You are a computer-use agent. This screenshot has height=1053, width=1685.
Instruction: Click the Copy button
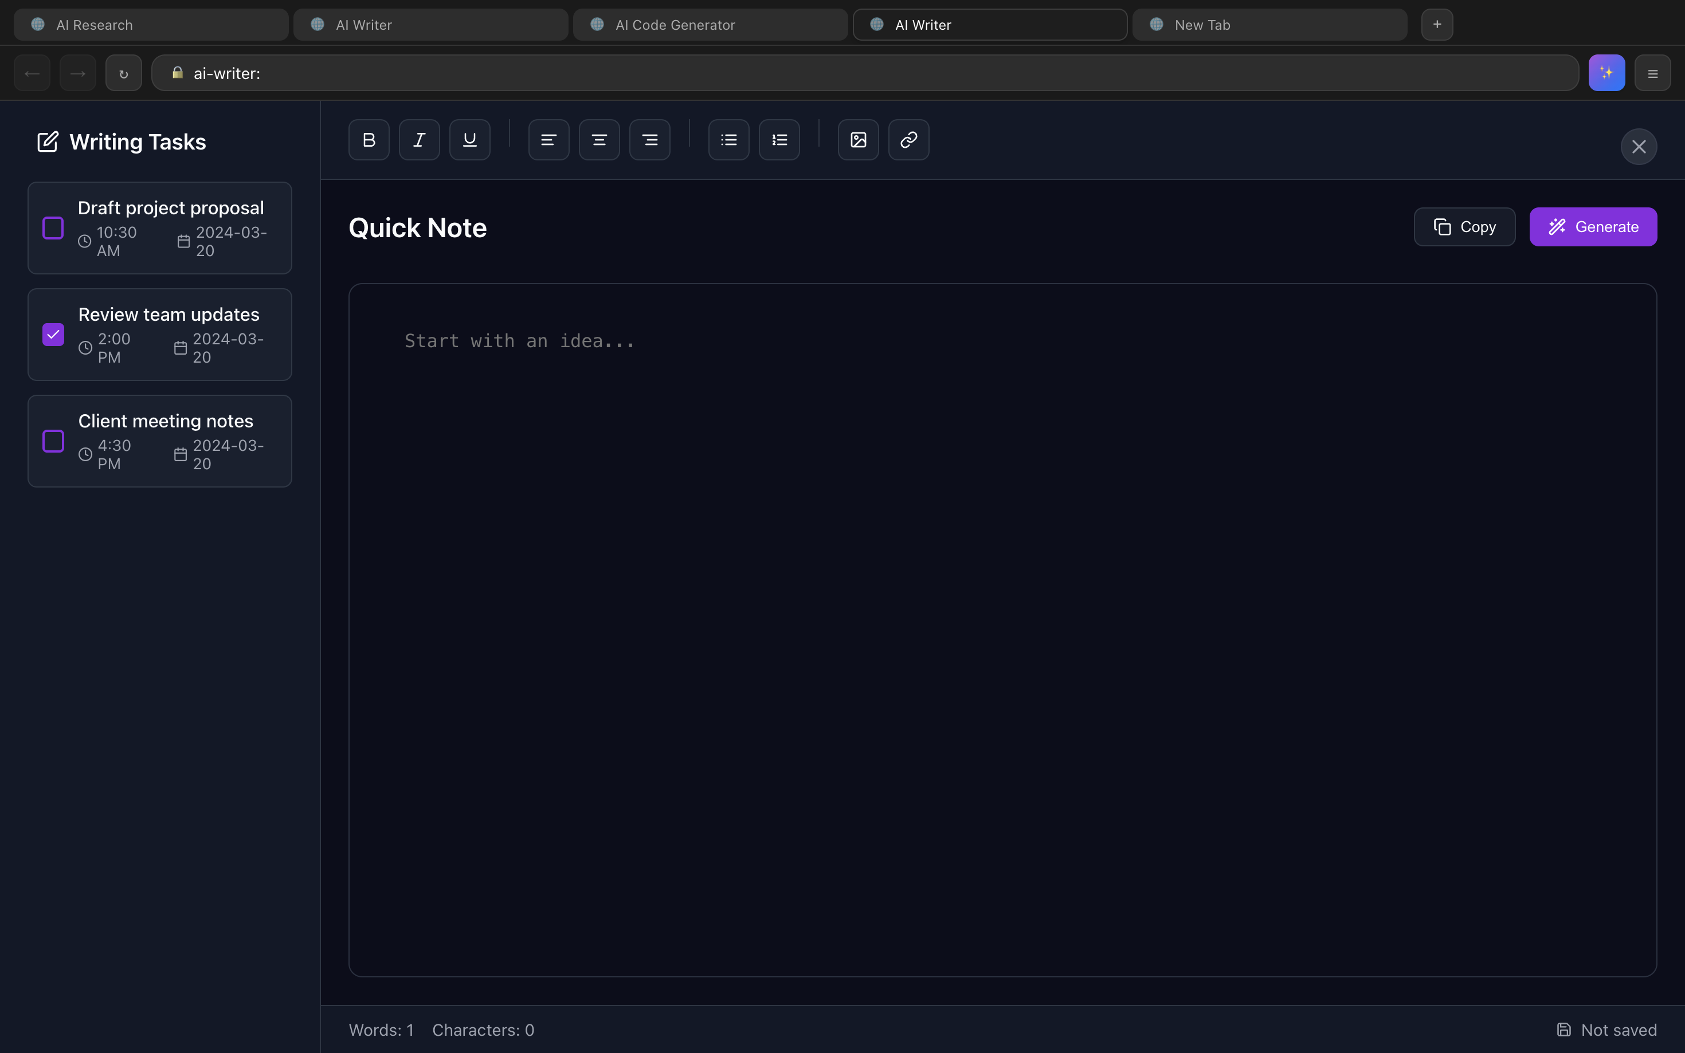1464,227
